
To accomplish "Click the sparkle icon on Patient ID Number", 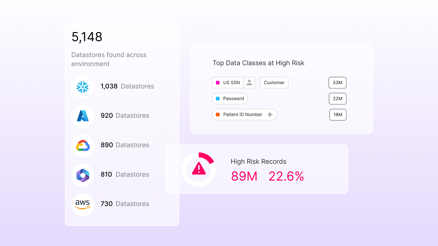I will 270,114.
